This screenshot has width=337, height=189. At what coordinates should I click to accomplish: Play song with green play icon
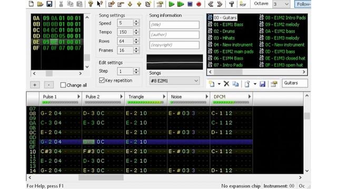click(x=171, y=4)
